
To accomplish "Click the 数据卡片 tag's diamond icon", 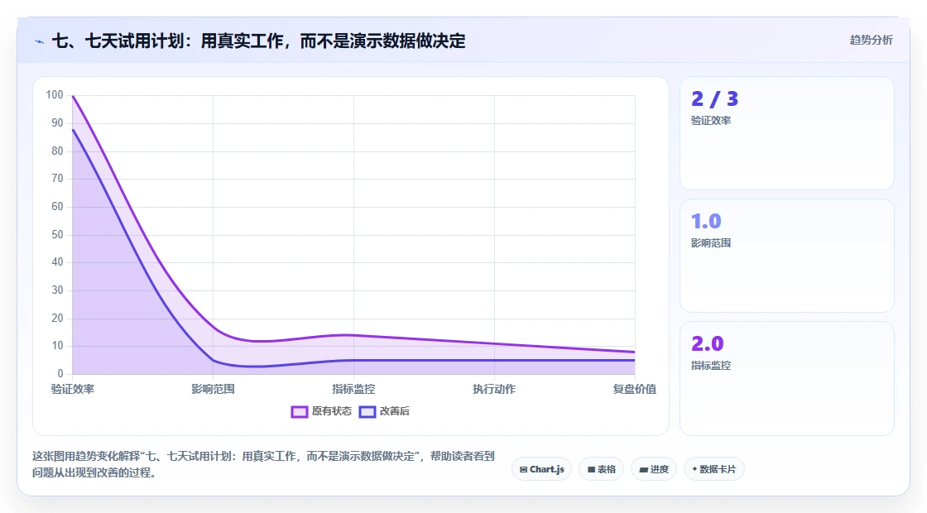I will point(694,469).
